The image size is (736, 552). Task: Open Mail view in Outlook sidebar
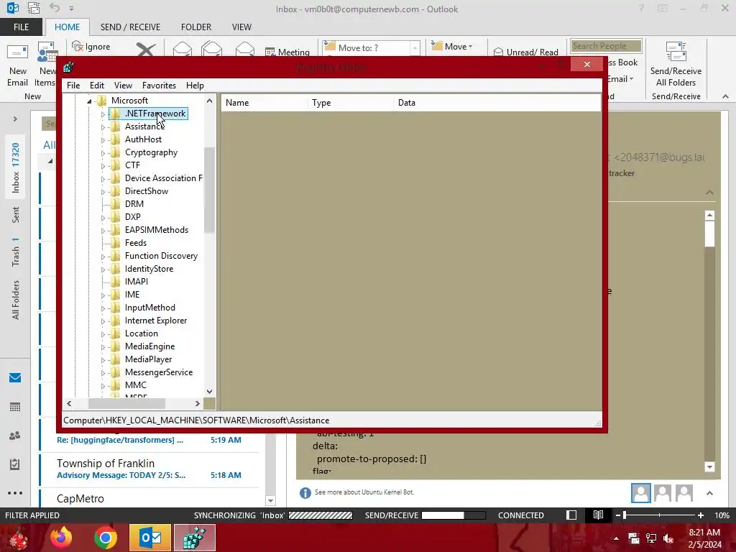pos(15,378)
